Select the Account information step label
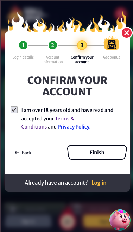The height and width of the screenshot is (232, 133). [53, 59]
